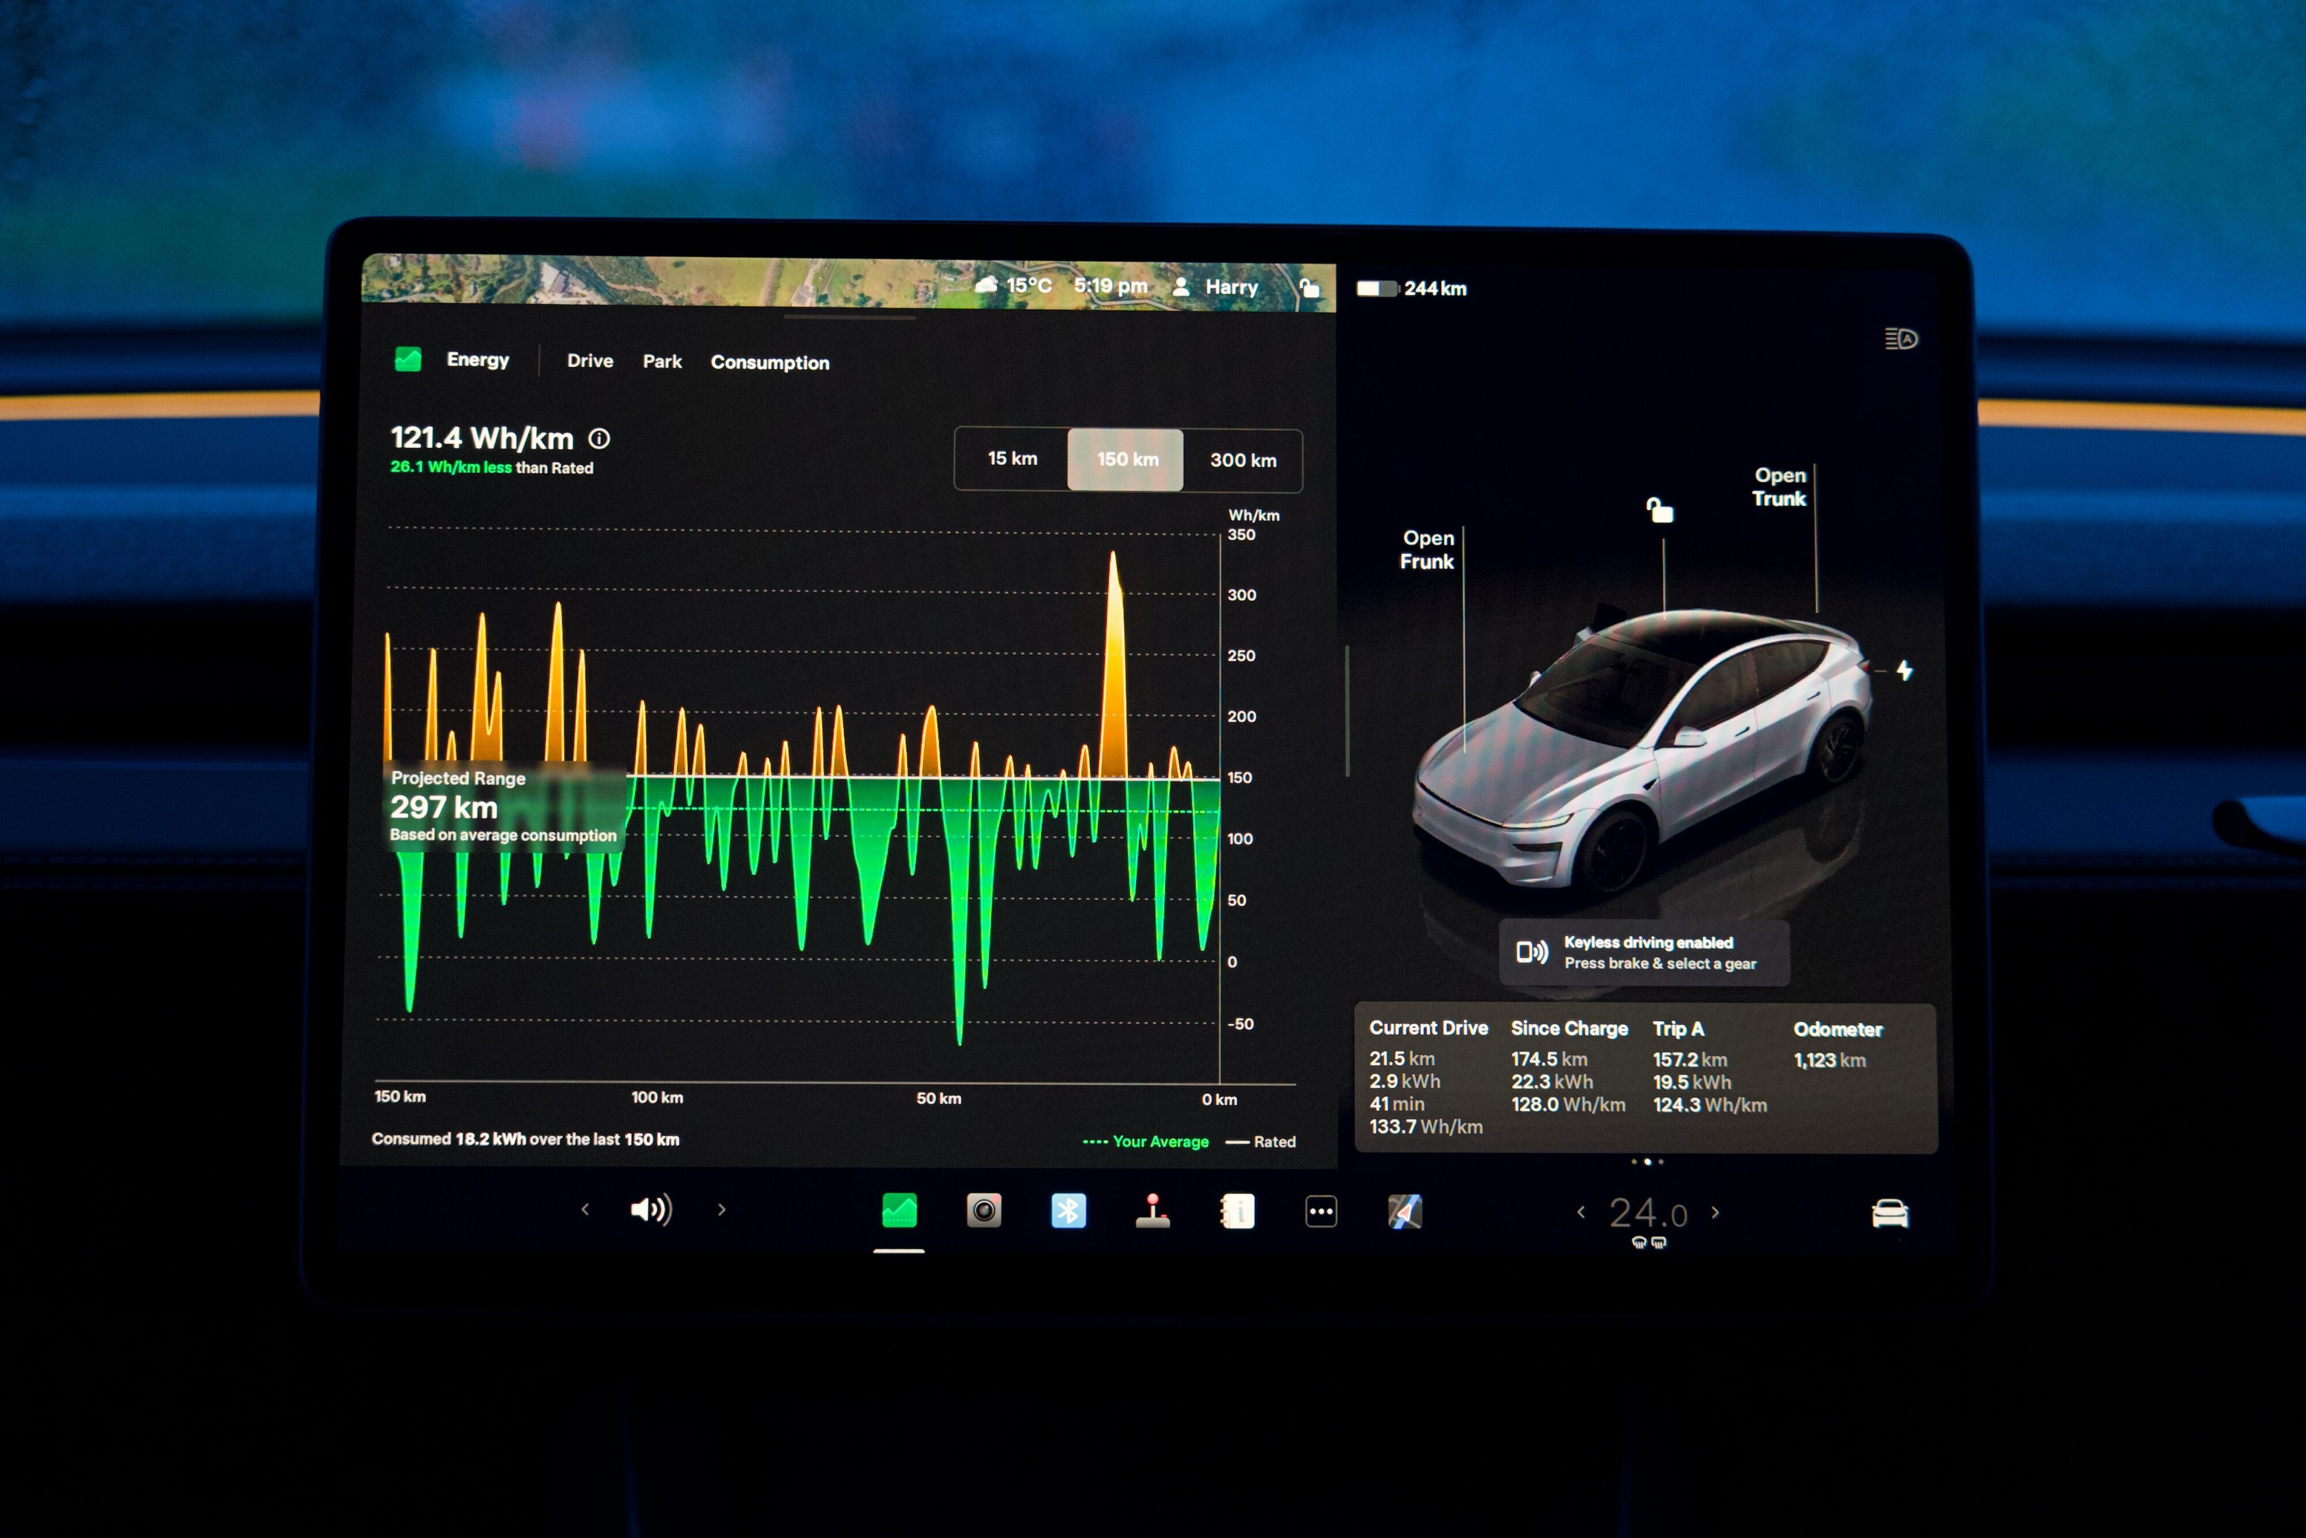Tap the 24.0 cabin temperature setting

coord(1648,1213)
